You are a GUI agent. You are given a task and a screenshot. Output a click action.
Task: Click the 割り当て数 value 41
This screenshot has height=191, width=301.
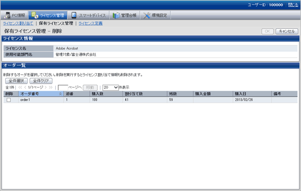(126, 100)
